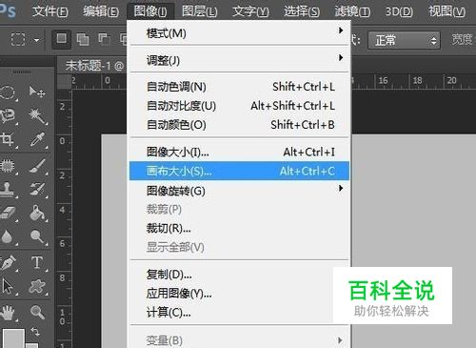The image size is (476, 348).
Task: Choose 复制(D)... from the menu
Action: (x=239, y=275)
